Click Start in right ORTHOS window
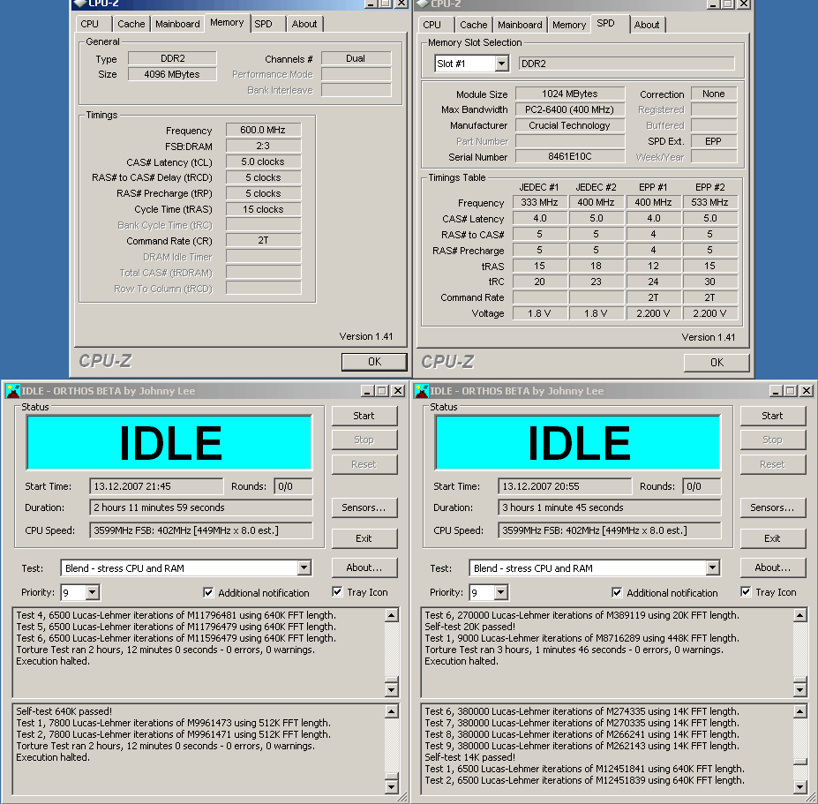This screenshot has width=818, height=804. [x=773, y=416]
